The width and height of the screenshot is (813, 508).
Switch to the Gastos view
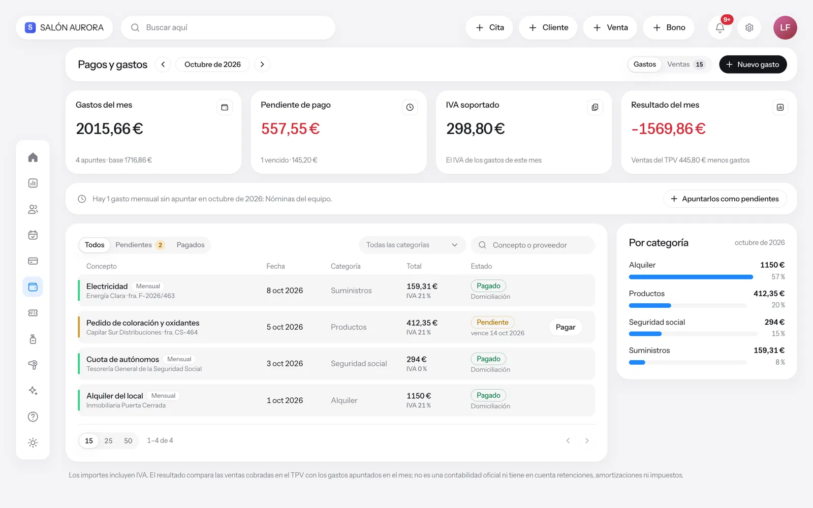pyautogui.click(x=645, y=65)
